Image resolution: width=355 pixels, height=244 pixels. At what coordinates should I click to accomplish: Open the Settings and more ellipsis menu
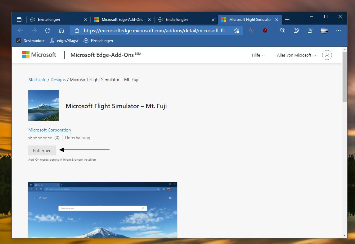339,30
